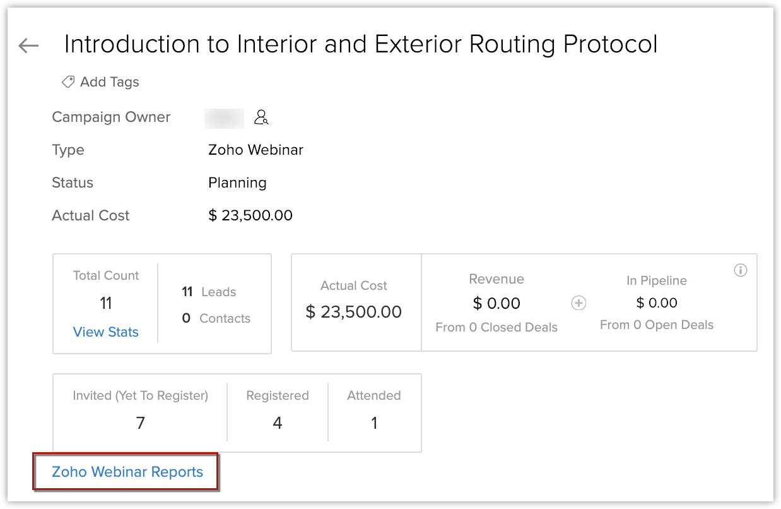
Task: Click the Status value Planning
Action: click(237, 183)
